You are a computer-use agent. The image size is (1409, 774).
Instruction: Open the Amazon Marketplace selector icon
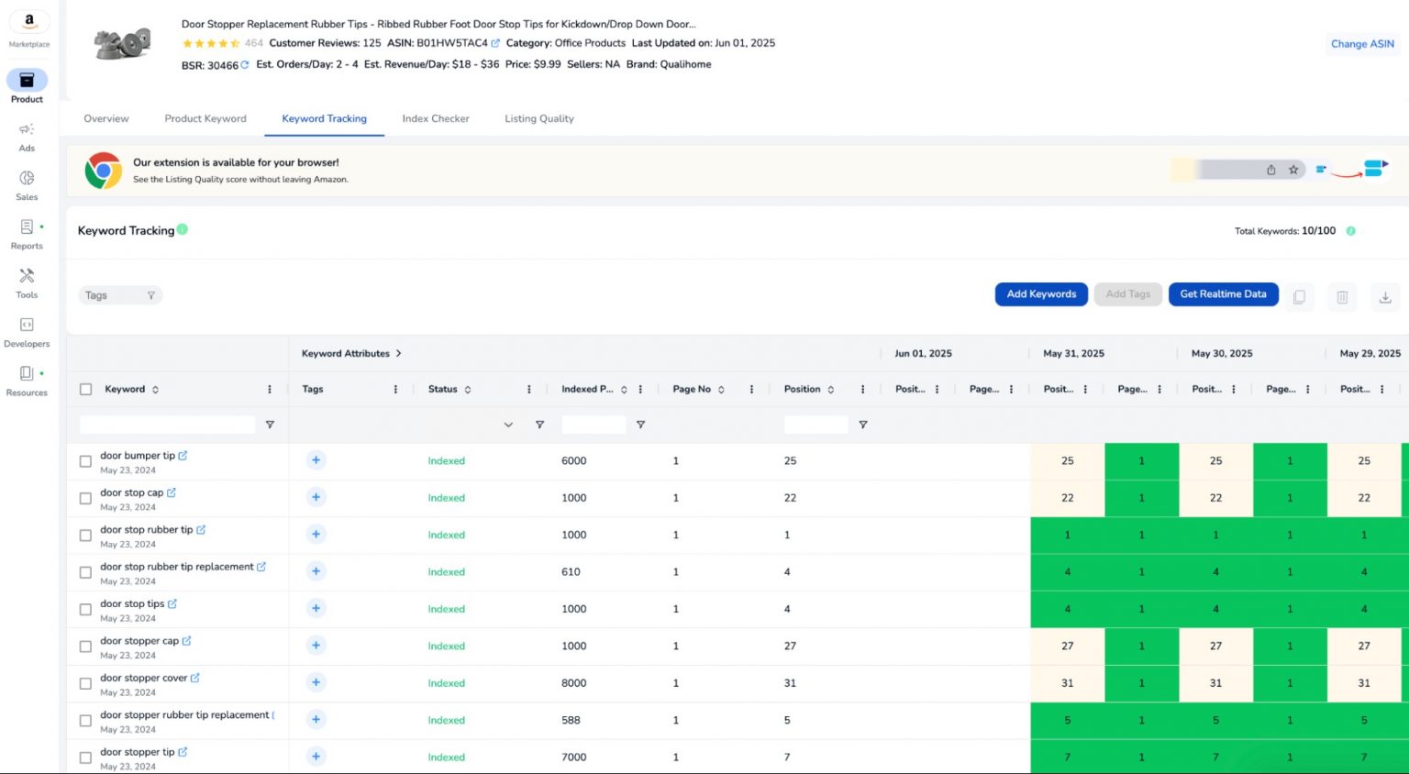(x=29, y=22)
